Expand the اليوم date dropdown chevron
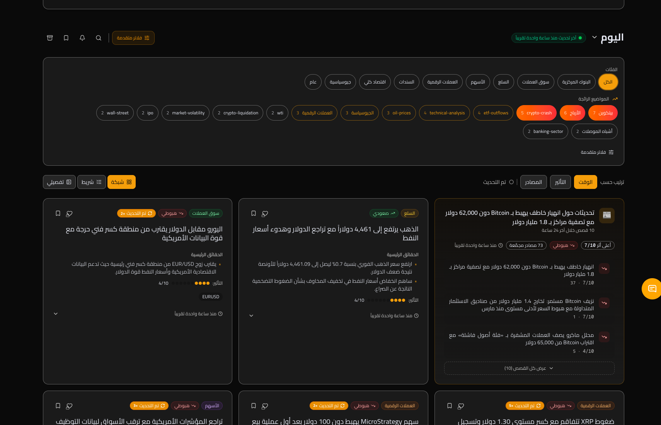This screenshot has height=425, width=661. pyautogui.click(x=595, y=37)
